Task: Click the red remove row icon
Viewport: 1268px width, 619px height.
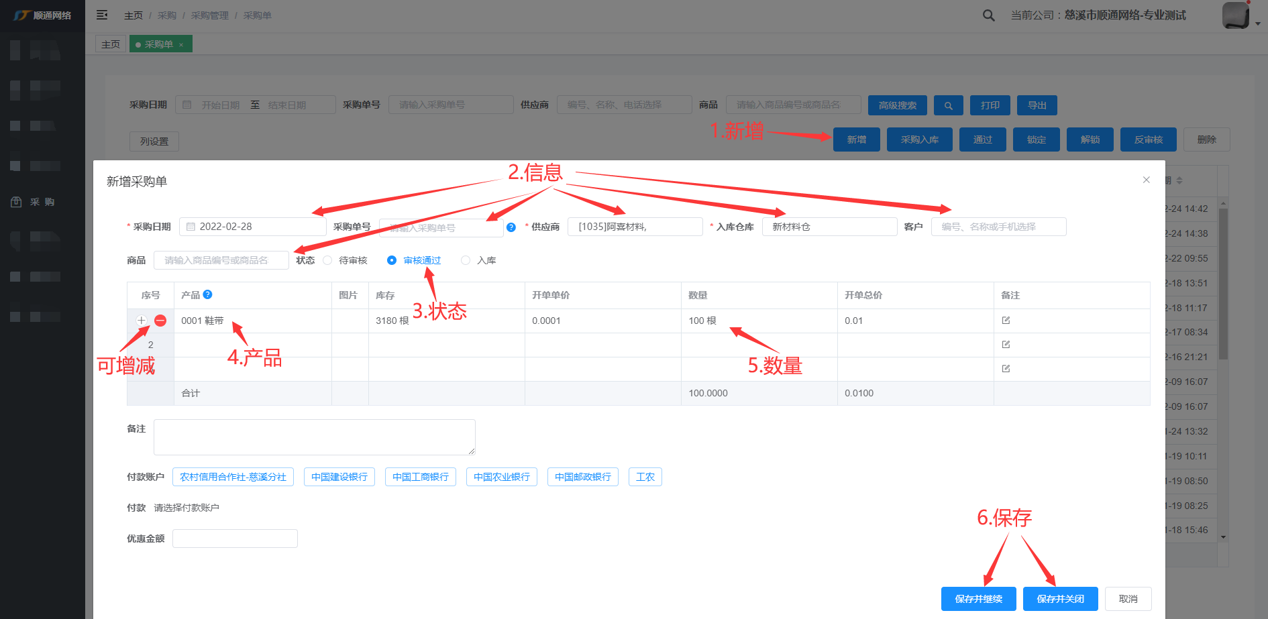Action: click(x=160, y=321)
